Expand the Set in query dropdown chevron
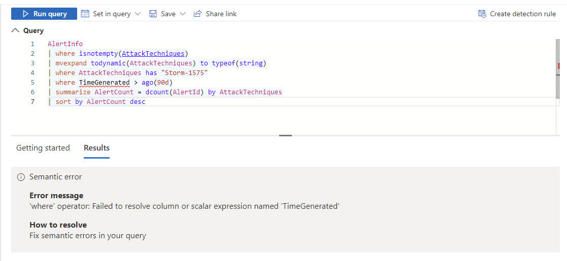Screen dimensions: 567x261 click(x=138, y=14)
